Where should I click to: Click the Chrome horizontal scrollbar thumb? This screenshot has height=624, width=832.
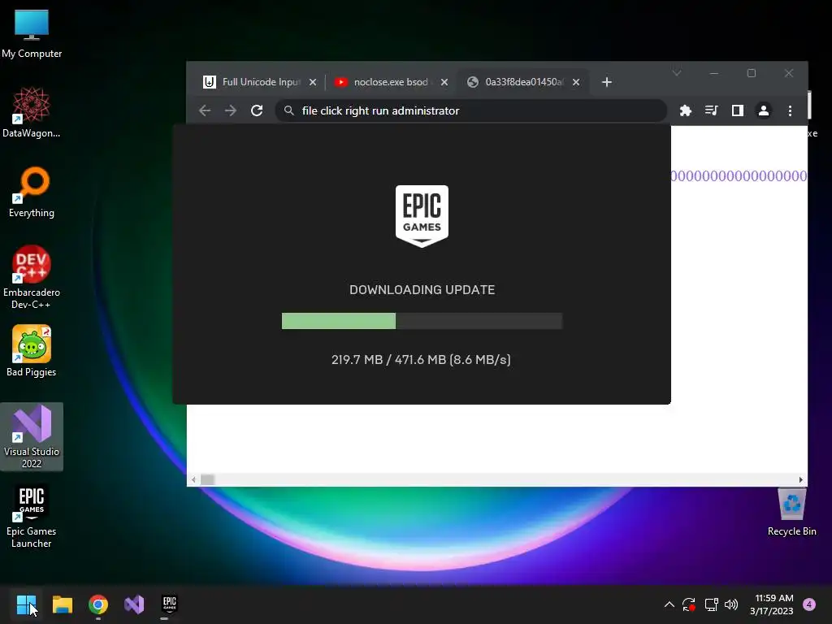tap(207, 479)
